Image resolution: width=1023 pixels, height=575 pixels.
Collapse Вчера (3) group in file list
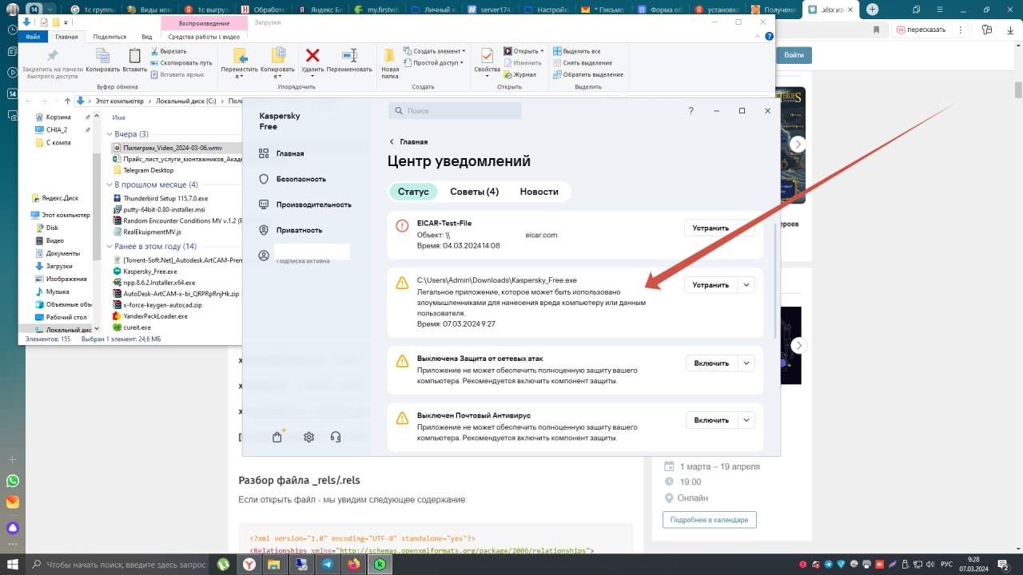(109, 134)
